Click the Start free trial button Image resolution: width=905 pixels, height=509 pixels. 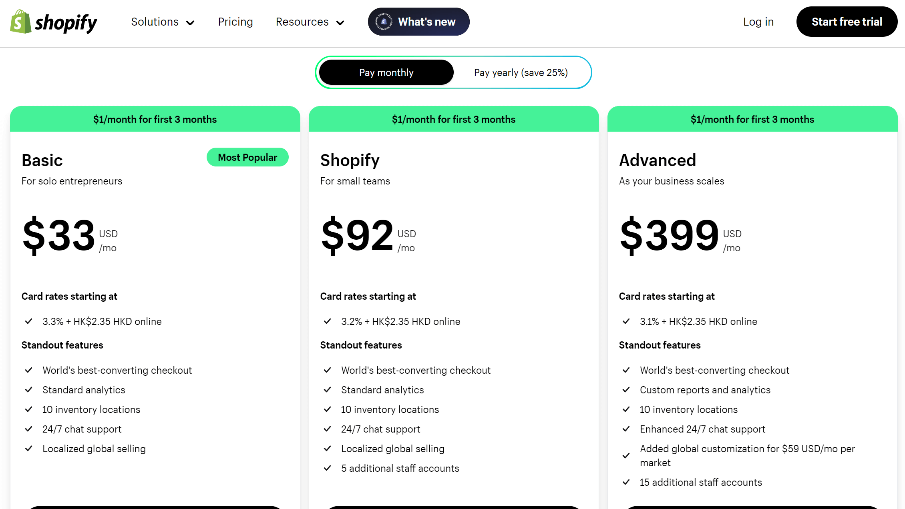(x=847, y=22)
